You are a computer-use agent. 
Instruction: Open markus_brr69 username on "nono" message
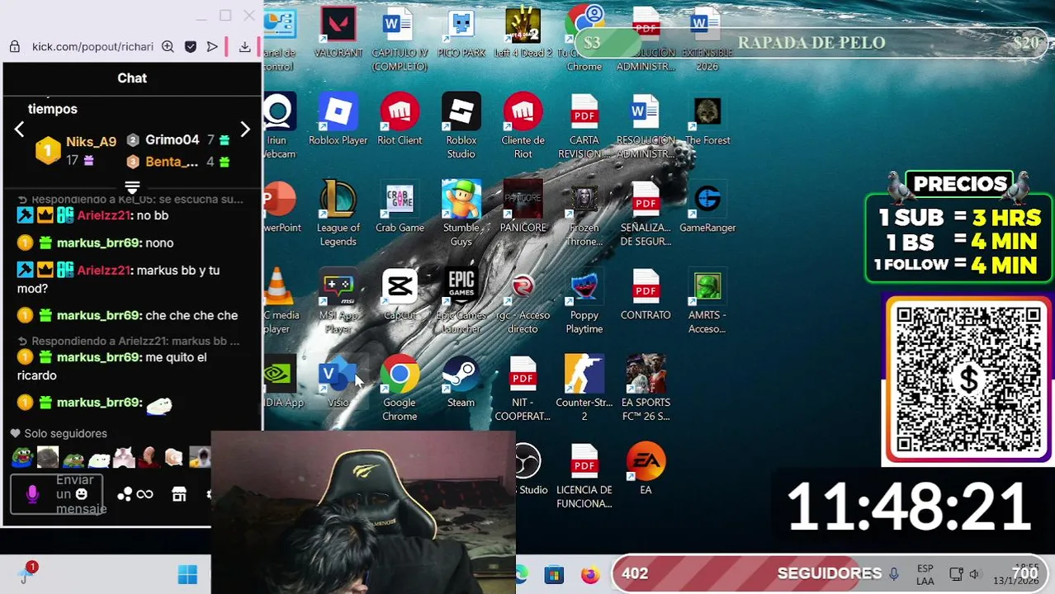(99, 243)
